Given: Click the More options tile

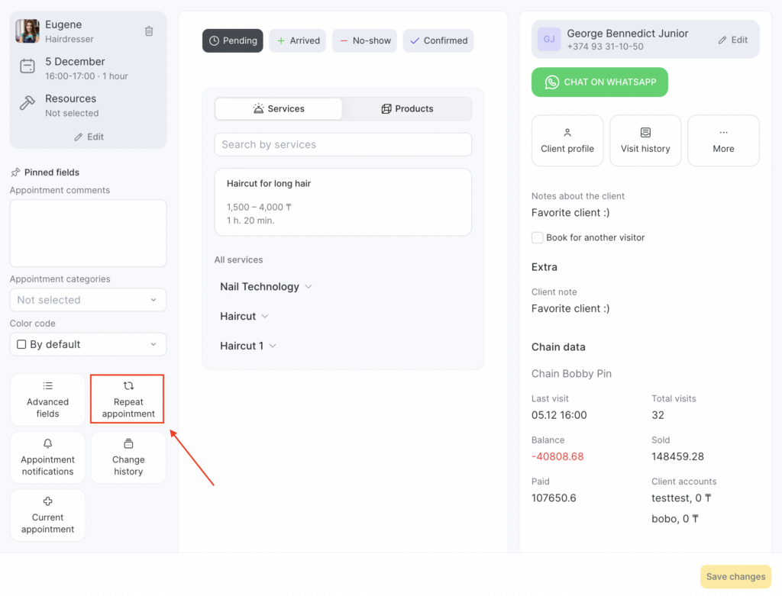Looking at the screenshot, I should tap(723, 140).
